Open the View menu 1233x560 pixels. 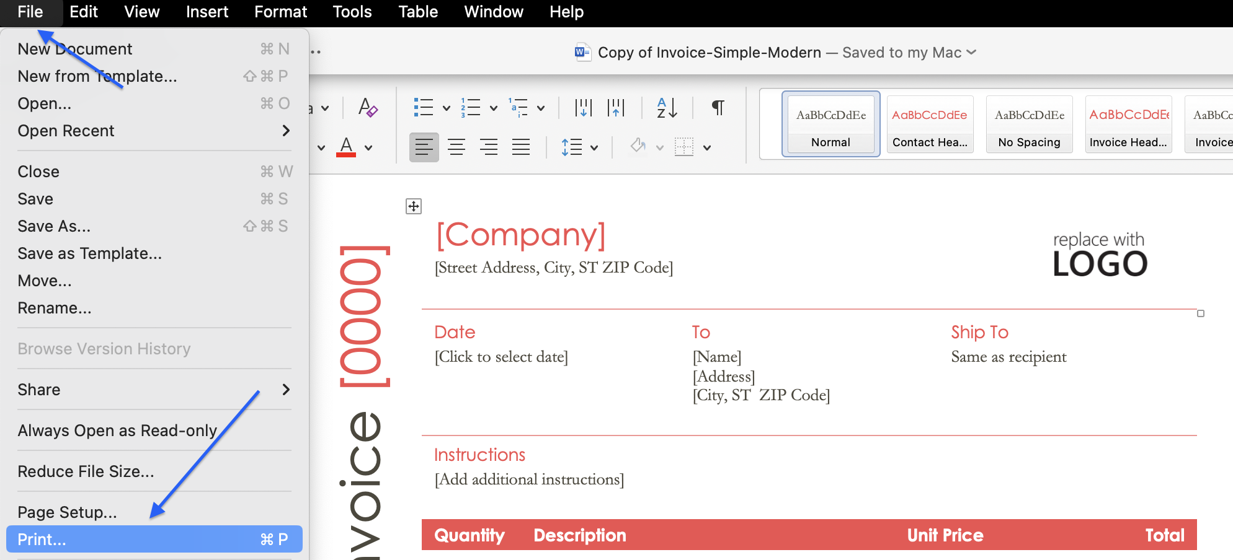pos(142,12)
